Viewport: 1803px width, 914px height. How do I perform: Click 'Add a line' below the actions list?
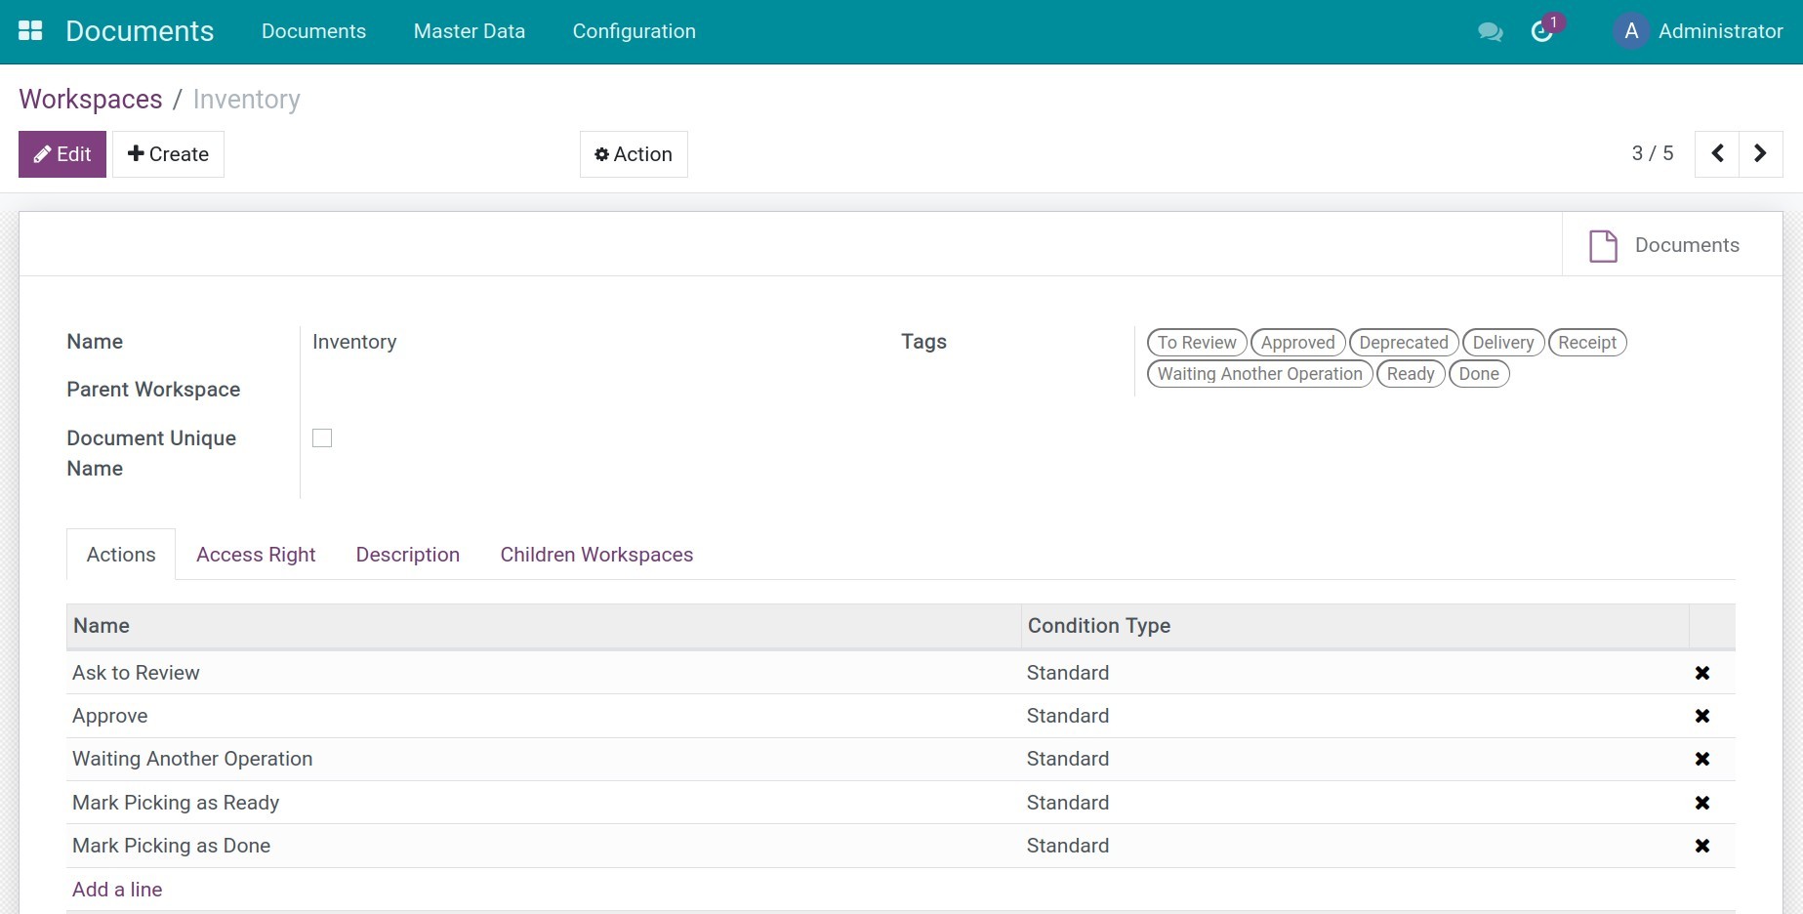(116, 889)
